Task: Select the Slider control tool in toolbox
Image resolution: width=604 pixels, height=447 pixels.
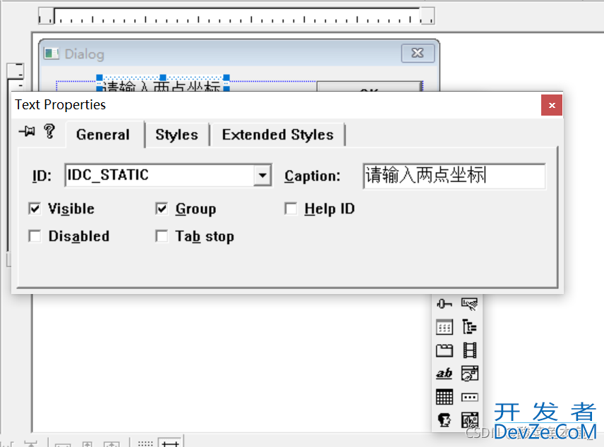Action: coord(444,304)
